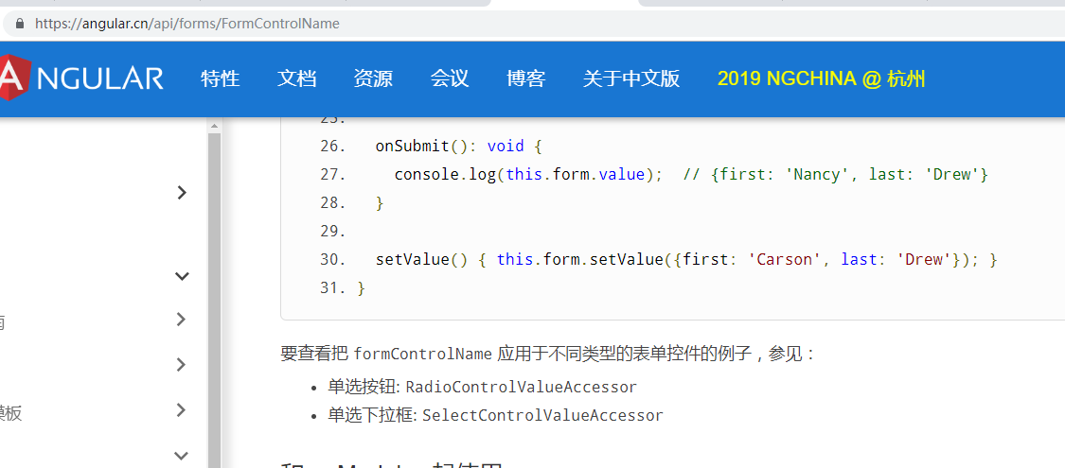Expand the 模板 sidebar section chevron

(x=182, y=410)
